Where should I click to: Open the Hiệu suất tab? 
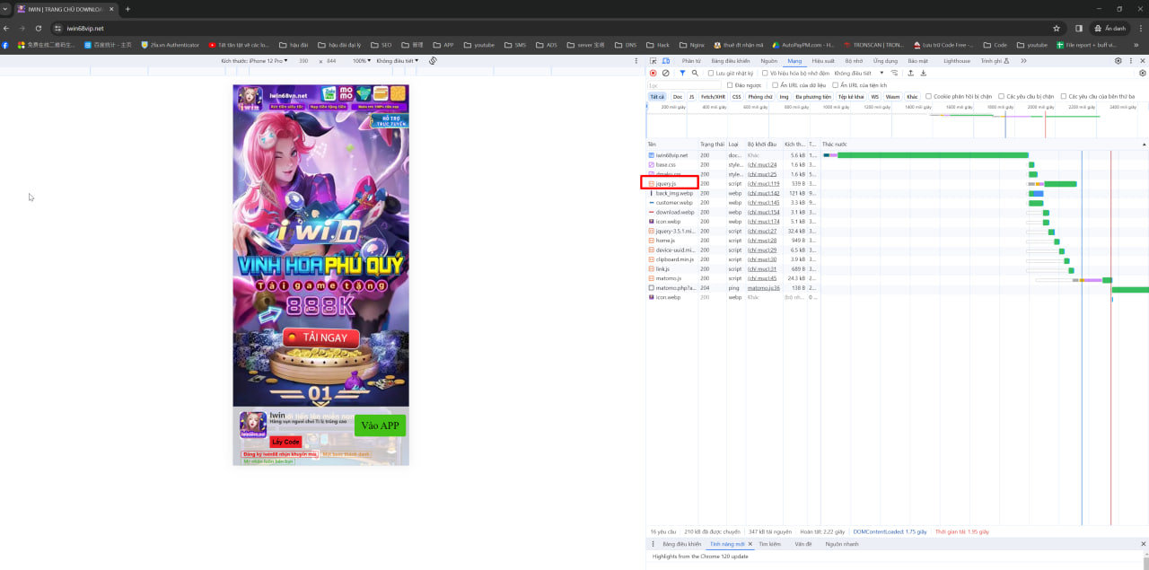click(x=823, y=61)
